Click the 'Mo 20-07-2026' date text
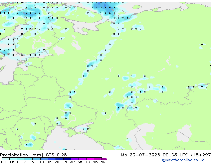The image size is (211, 163). (x=140, y=155)
